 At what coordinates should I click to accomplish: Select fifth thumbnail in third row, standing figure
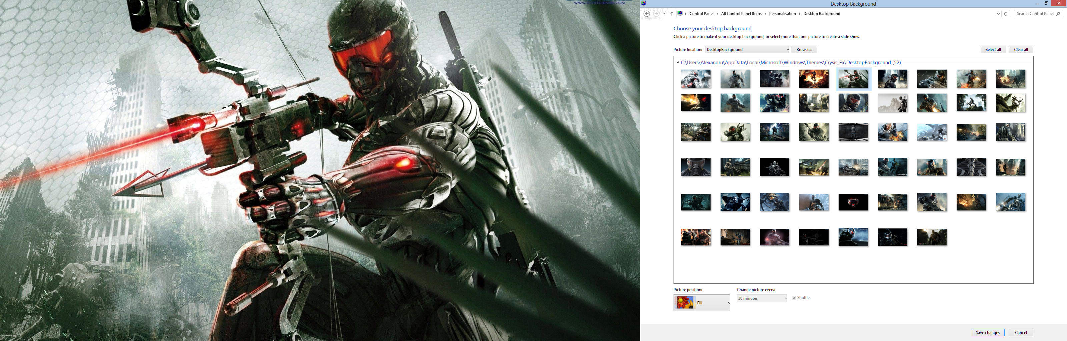853,132
